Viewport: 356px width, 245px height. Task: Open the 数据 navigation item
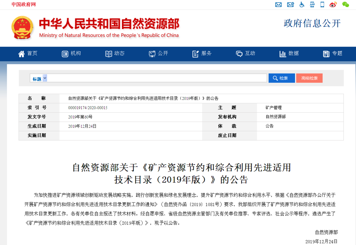289,54
